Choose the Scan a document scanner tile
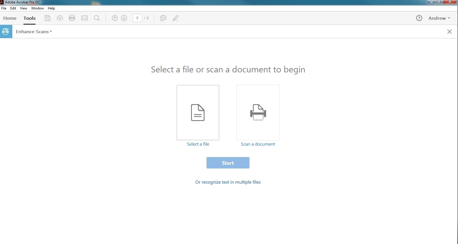Viewport: 458px width, 244px height. pos(258,112)
